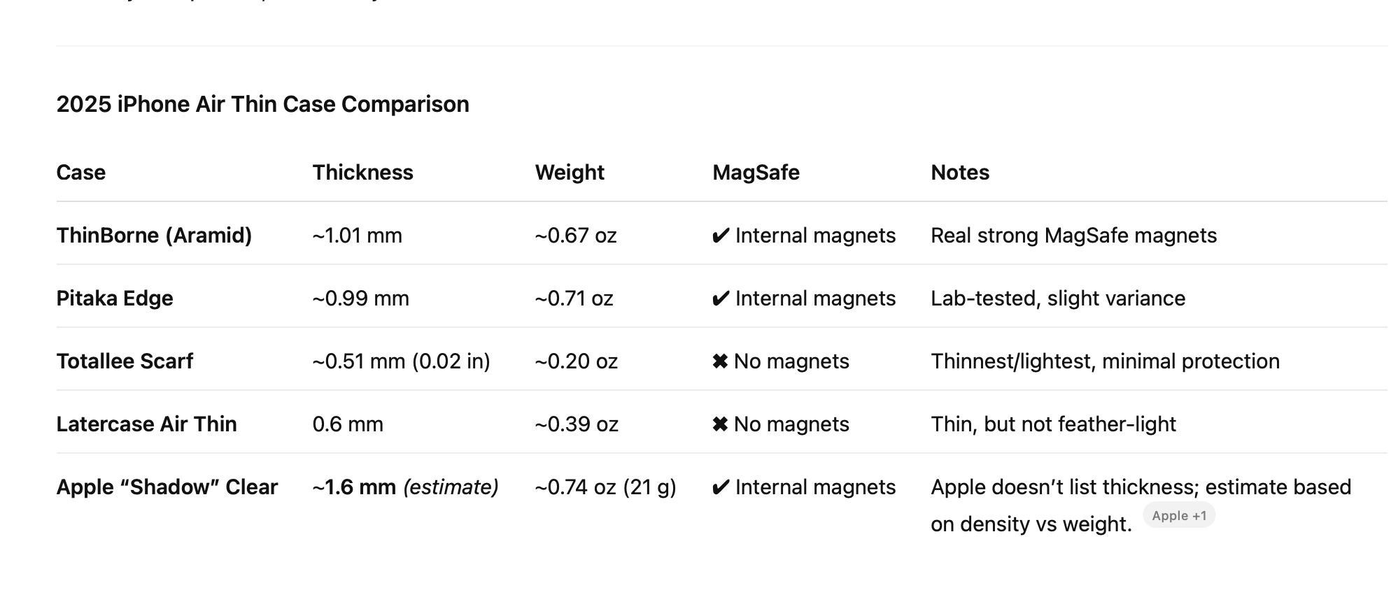Click the Apple +1 source citation chip

click(1179, 516)
